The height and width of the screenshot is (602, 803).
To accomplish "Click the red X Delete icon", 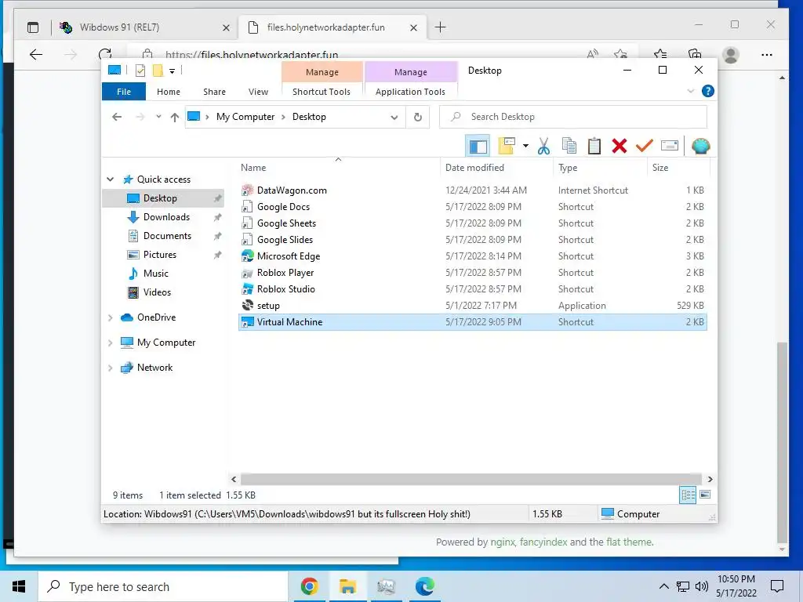I will 620,147.
